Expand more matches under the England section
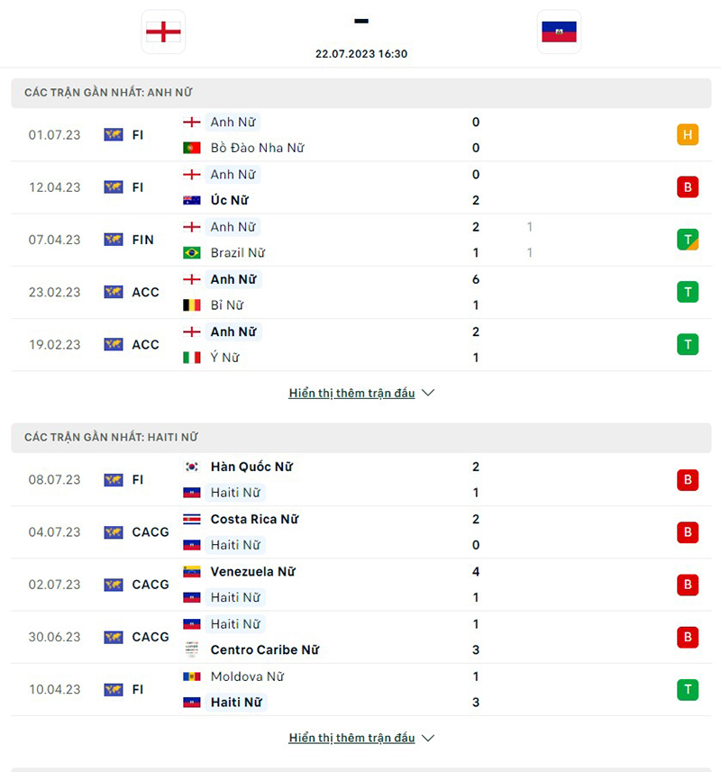 [351, 393]
